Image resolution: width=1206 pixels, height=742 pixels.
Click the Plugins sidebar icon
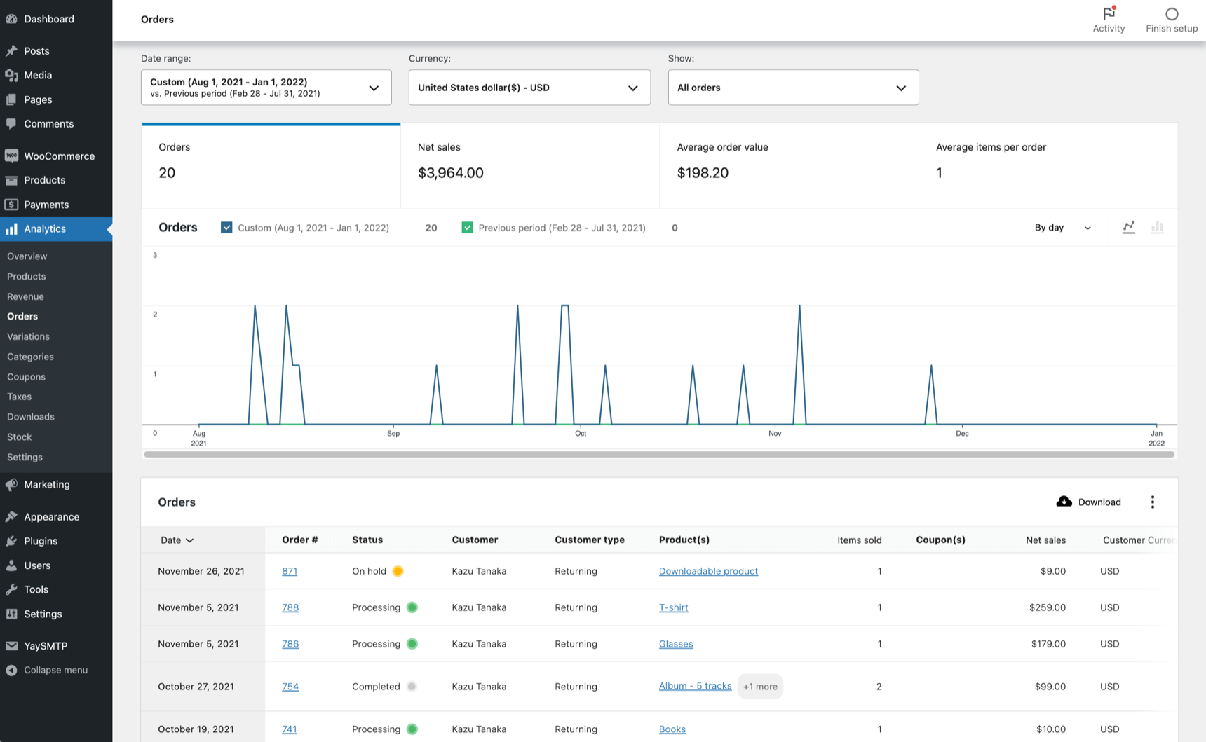pos(12,541)
